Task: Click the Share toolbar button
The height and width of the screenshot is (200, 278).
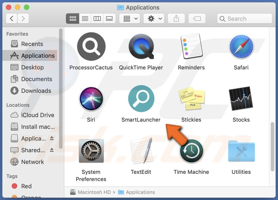Action: coord(176,18)
